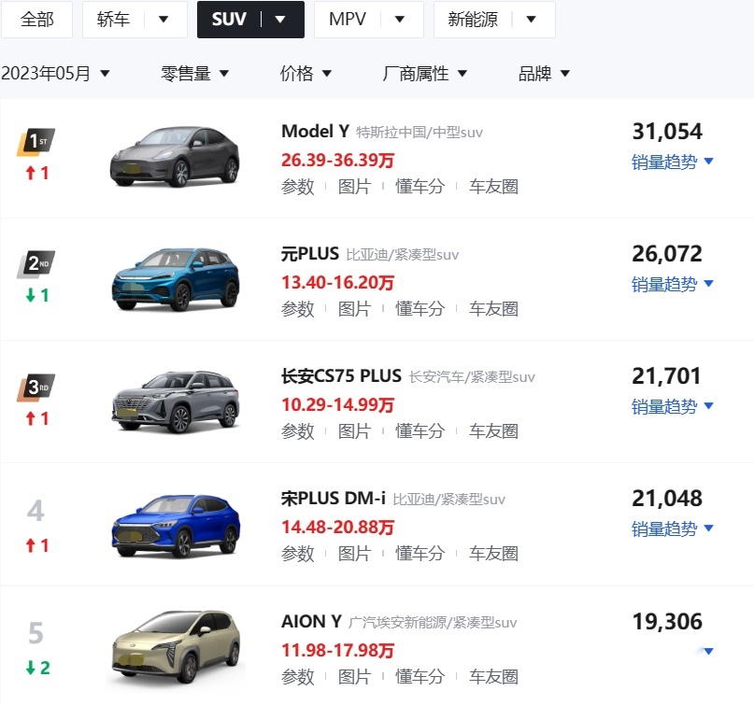Click the price 26.39-36.39万
The image size is (754, 705).
click(337, 160)
